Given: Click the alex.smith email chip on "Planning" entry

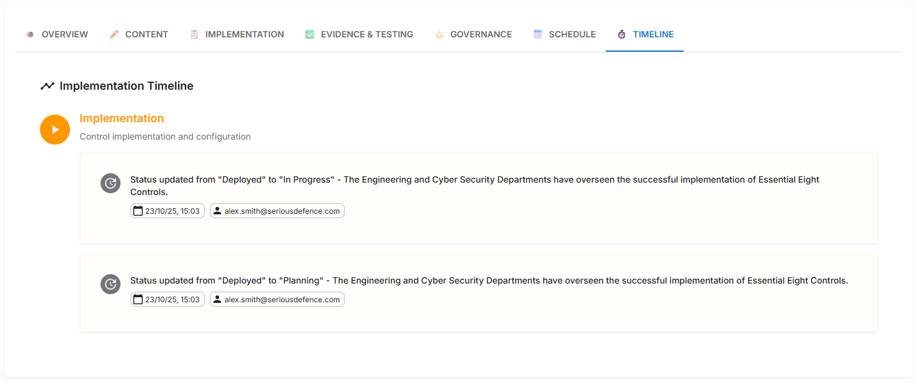Looking at the screenshot, I should [x=277, y=300].
